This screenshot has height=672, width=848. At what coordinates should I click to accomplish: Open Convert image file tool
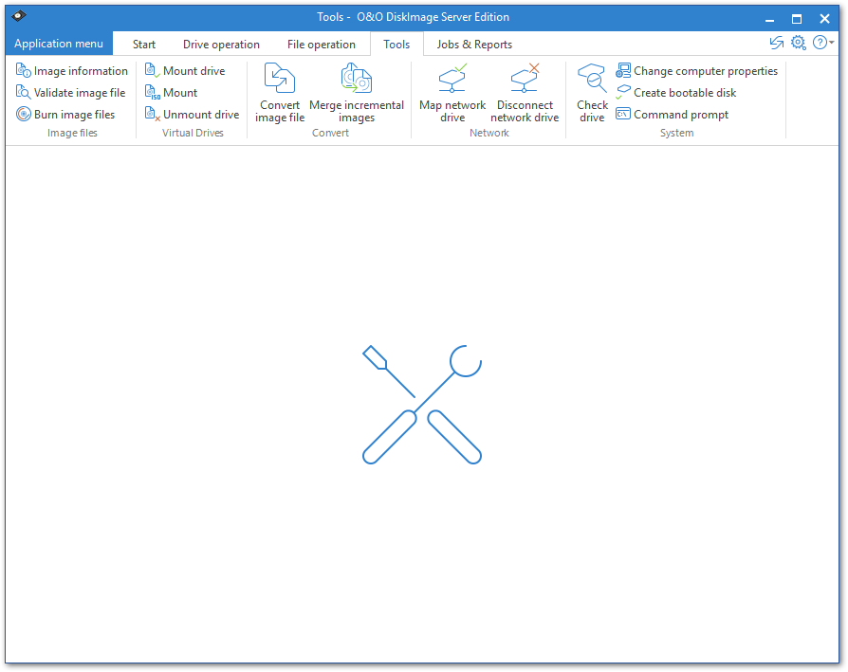pos(280,93)
